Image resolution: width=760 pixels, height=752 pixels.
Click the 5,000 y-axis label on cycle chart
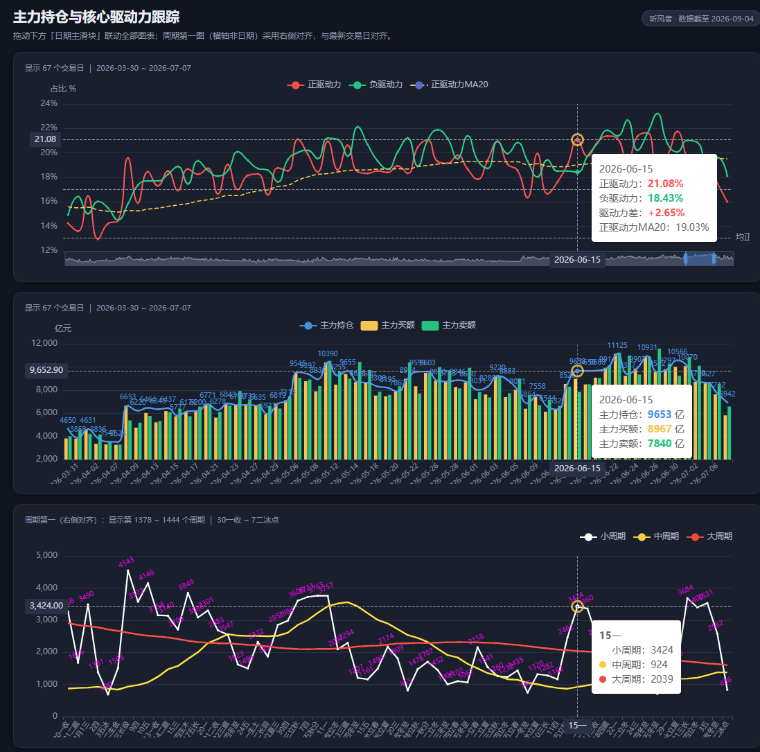(46, 555)
